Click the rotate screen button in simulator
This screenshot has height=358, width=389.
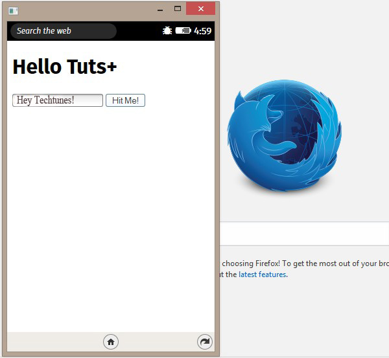coord(205,342)
